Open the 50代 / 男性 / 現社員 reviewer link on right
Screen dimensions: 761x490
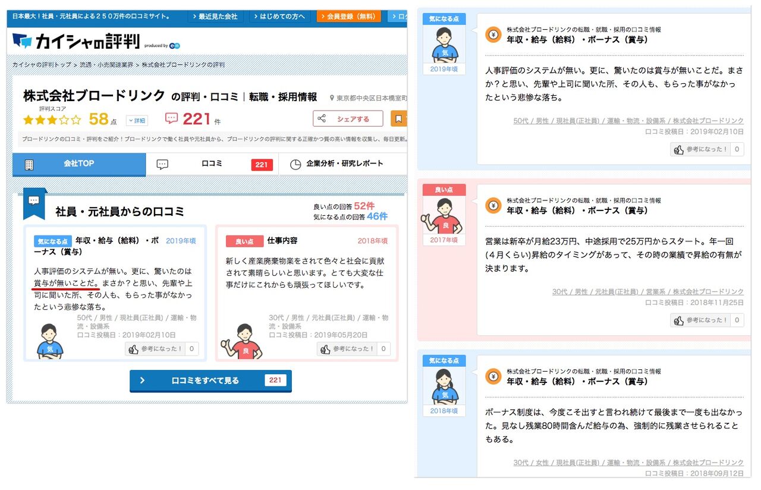click(x=628, y=121)
